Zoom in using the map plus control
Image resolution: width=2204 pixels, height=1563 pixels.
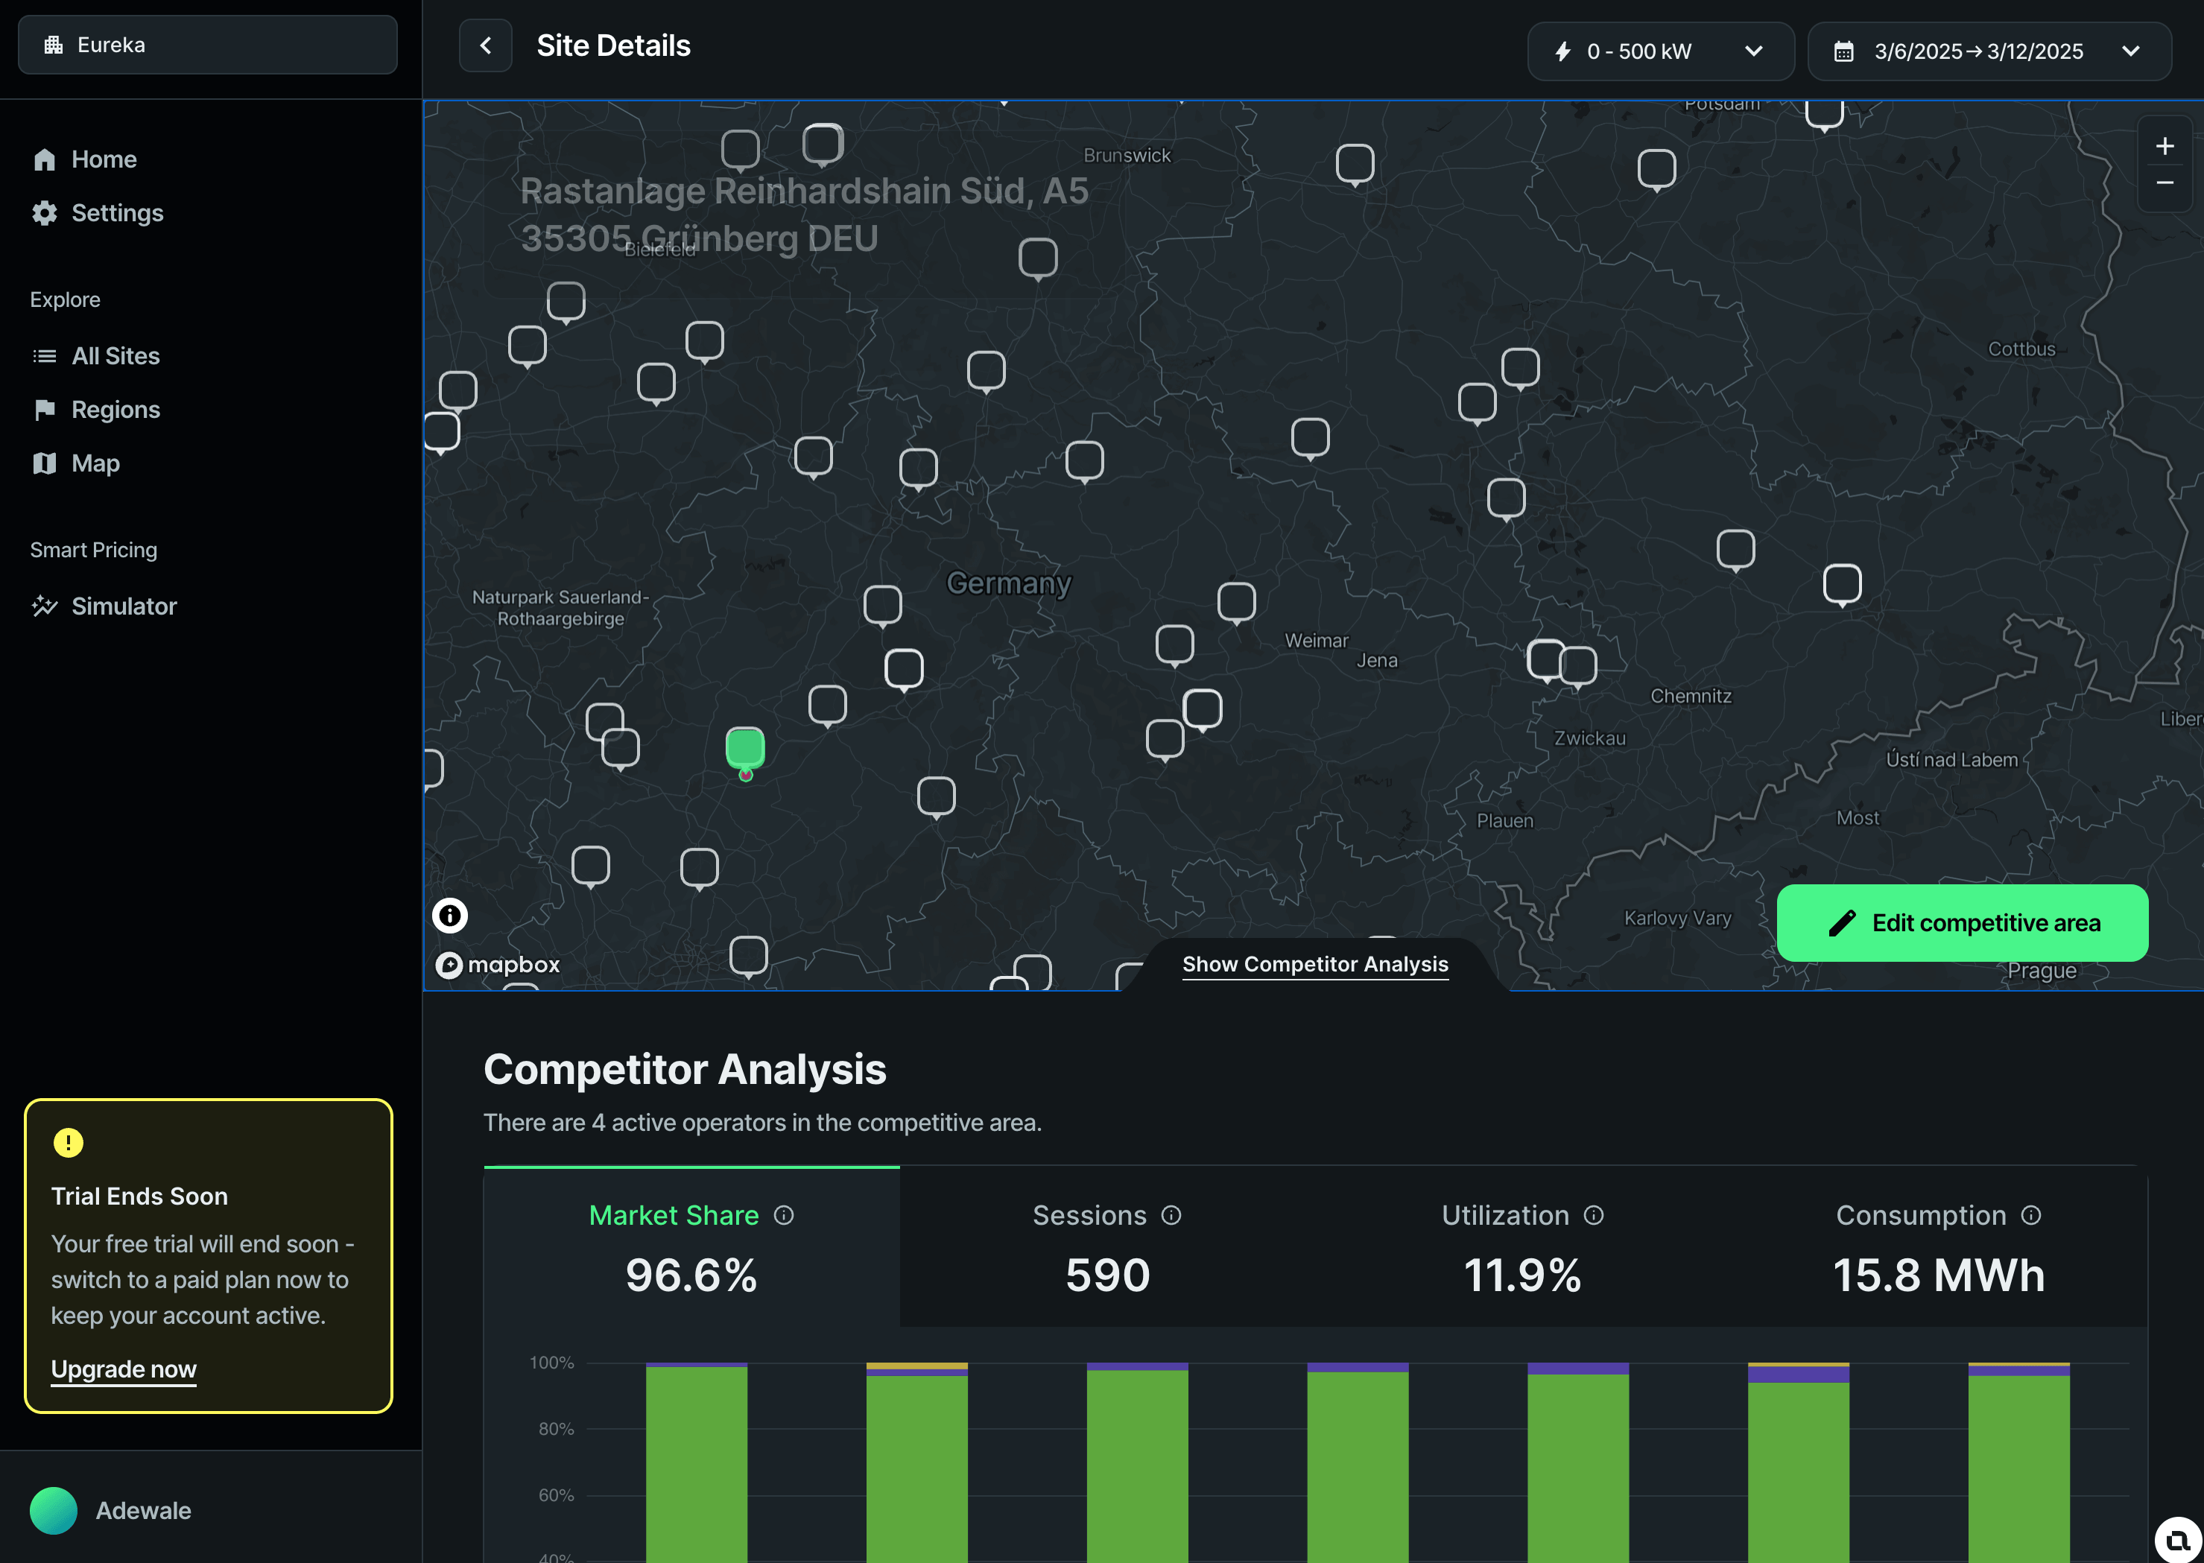(2165, 145)
